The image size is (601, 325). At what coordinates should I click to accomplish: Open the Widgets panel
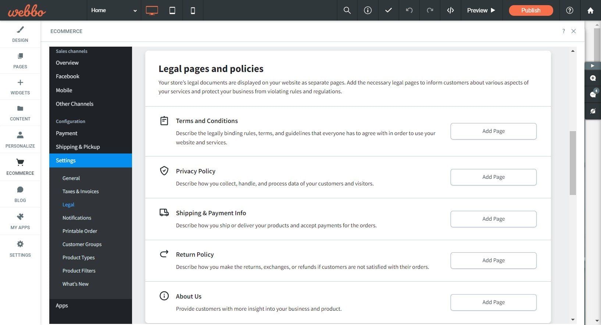[x=20, y=87]
